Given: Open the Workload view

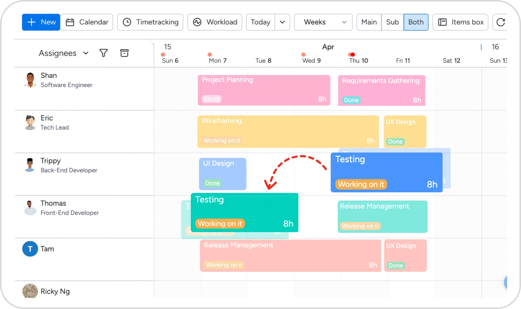Looking at the screenshot, I should coord(214,22).
